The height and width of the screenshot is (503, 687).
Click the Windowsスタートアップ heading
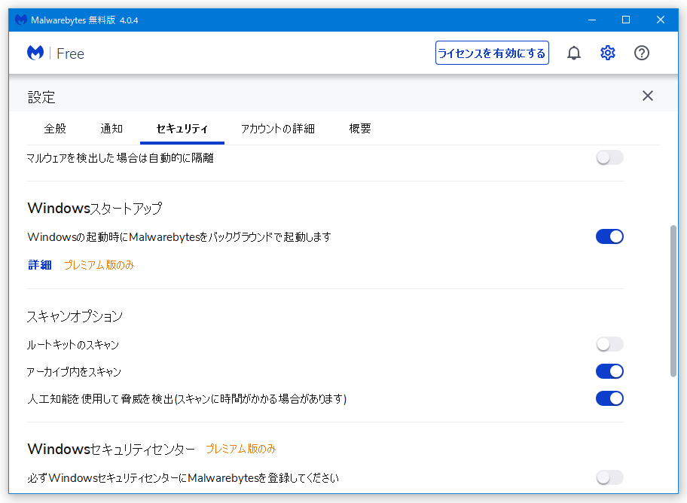(x=95, y=208)
